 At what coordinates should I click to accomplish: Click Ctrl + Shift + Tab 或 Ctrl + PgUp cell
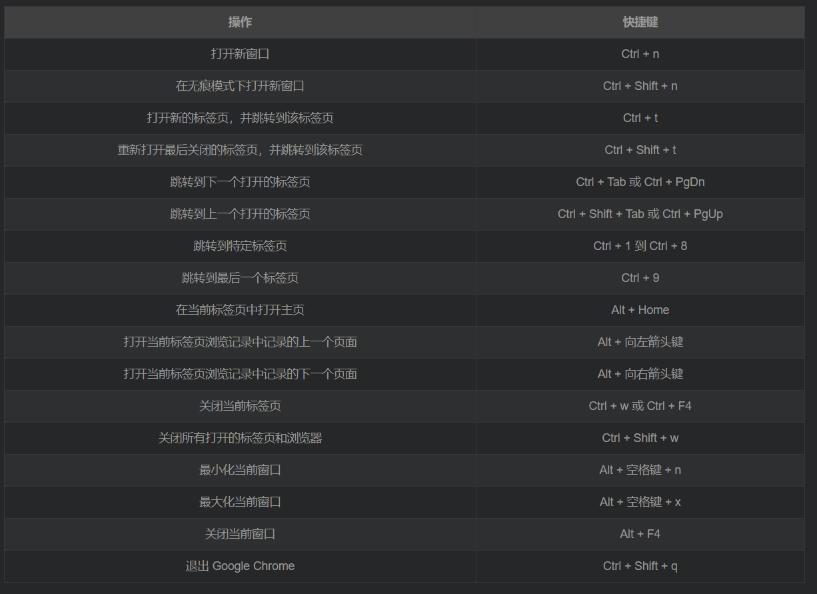pyautogui.click(x=640, y=214)
